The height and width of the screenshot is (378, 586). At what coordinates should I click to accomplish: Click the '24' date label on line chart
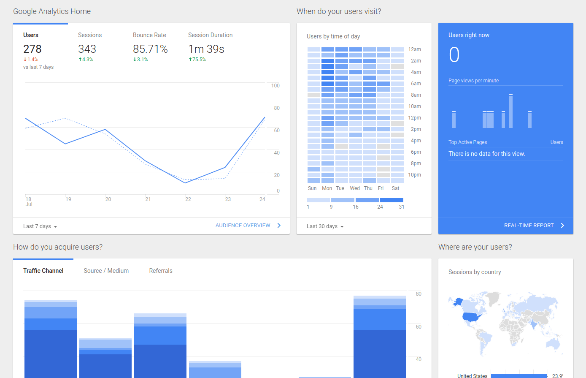coord(262,199)
